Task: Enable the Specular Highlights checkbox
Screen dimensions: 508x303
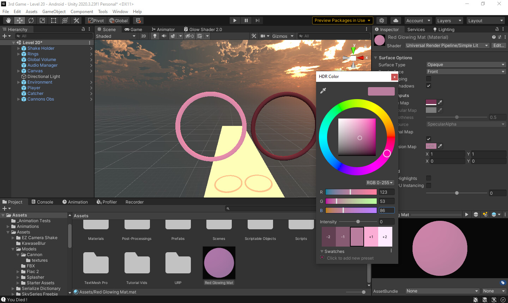Action: [x=428, y=178]
